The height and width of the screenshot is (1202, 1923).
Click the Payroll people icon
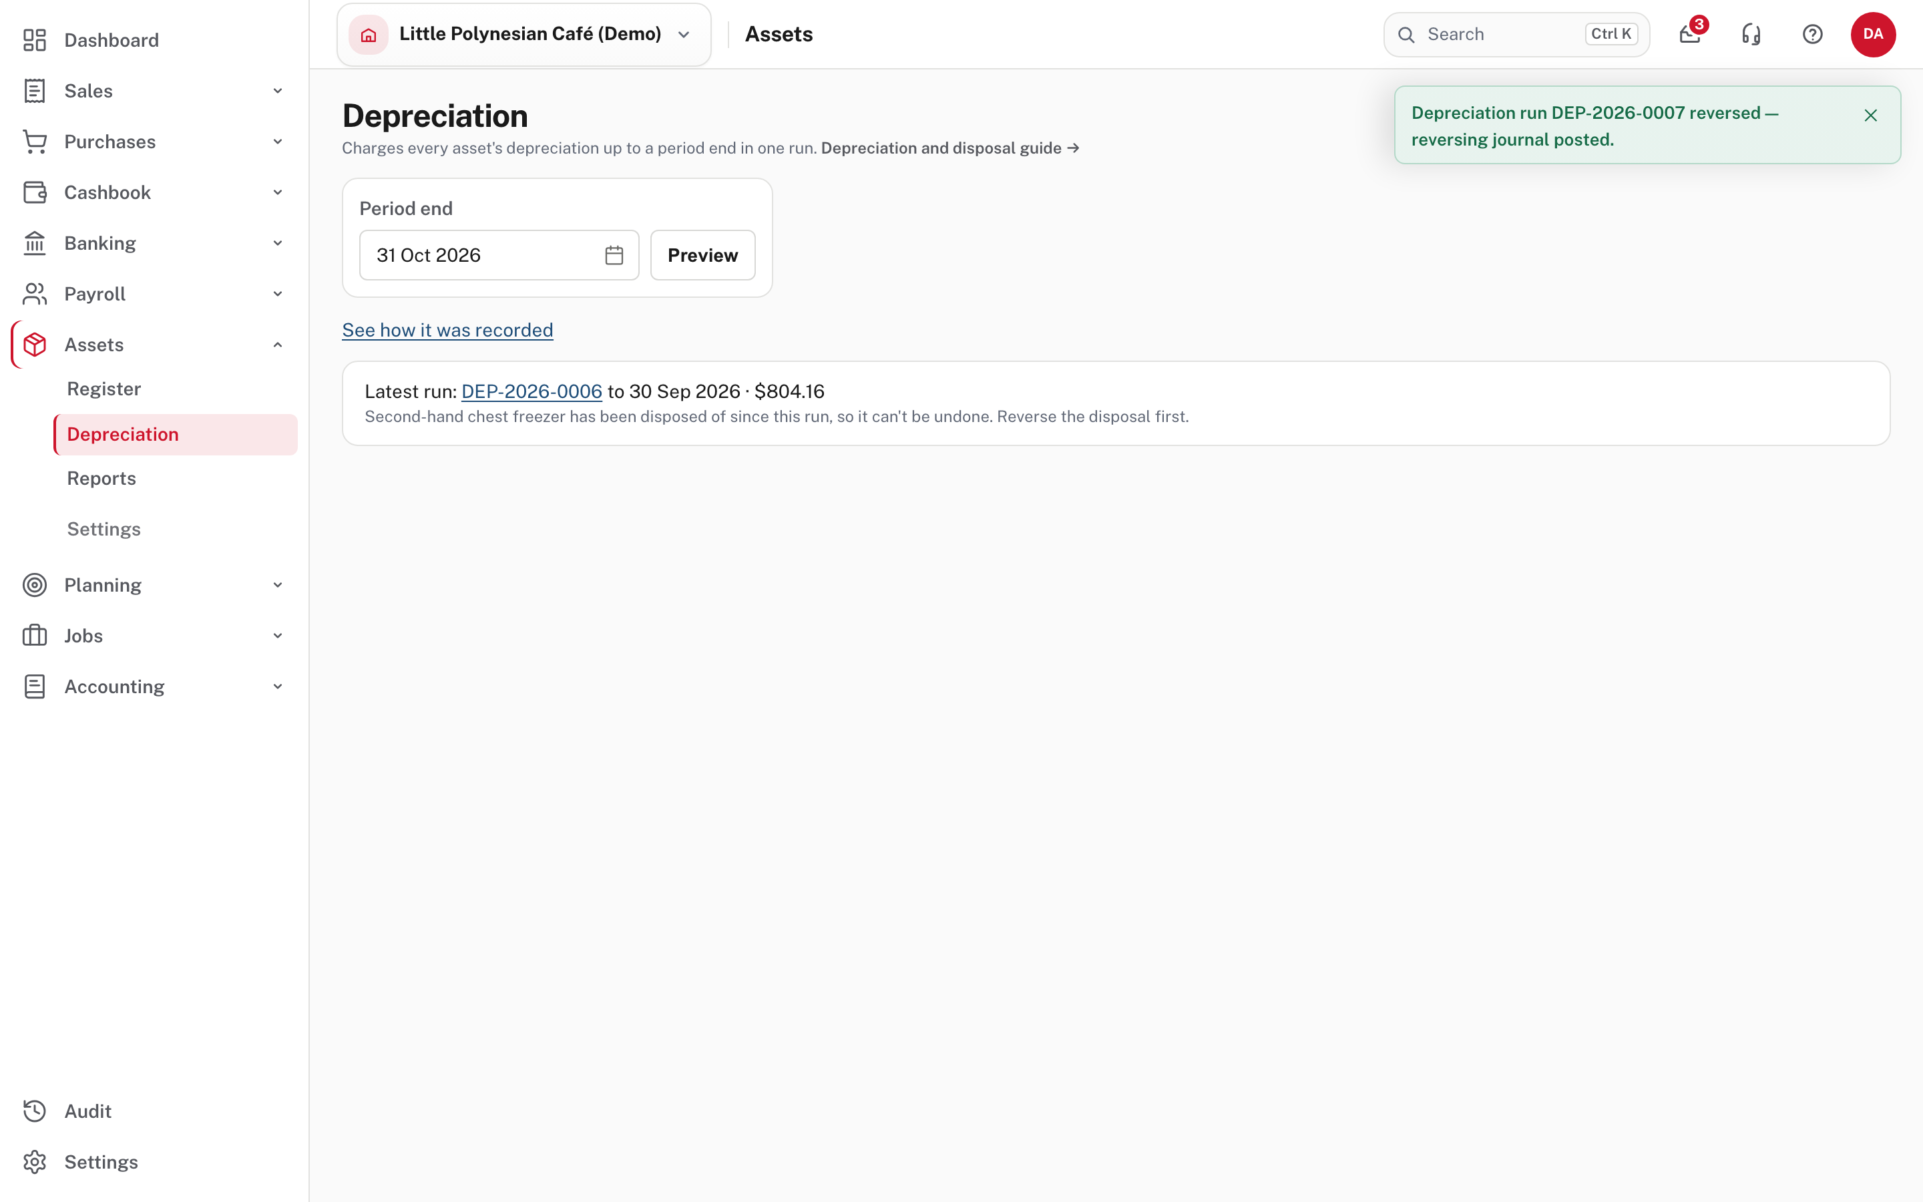pos(34,294)
